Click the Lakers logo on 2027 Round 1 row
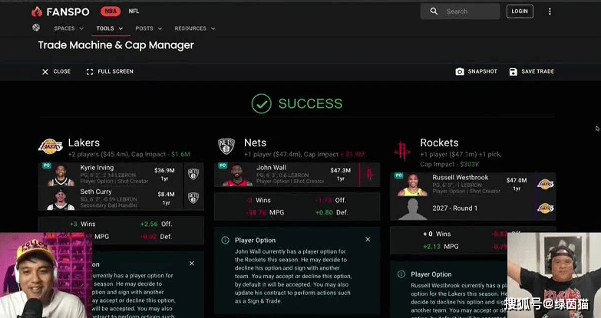Image resolution: width=601 pixels, height=318 pixels. point(546,208)
